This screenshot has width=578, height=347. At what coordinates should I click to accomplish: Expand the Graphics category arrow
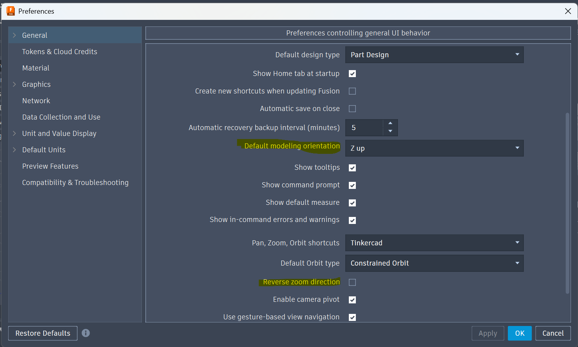tap(14, 85)
